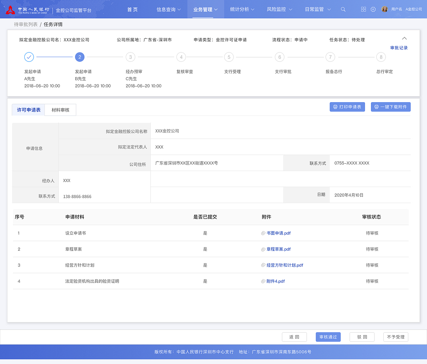Viewport: 427px width, 364px height.
Task: Open the 业务管理 dropdown menu
Action: pos(205,9)
